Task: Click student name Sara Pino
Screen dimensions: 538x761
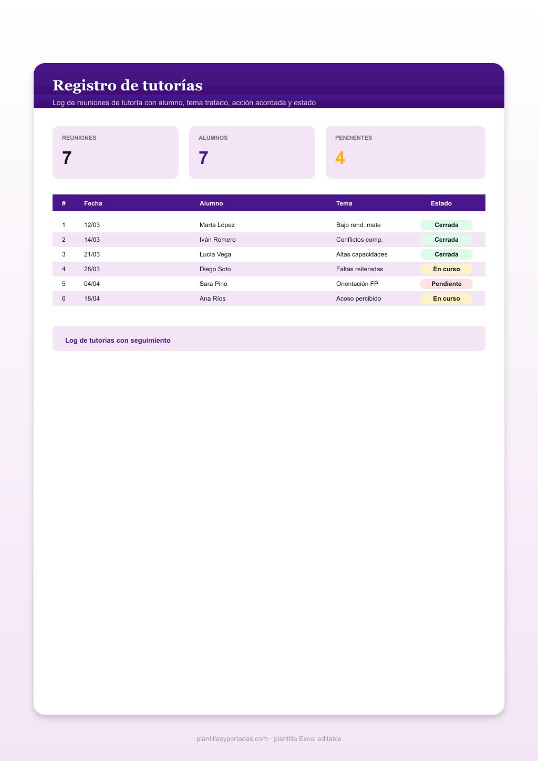Action: [213, 284]
